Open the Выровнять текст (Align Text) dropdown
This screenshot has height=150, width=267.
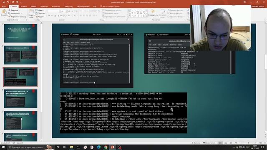tap(111, 13)
